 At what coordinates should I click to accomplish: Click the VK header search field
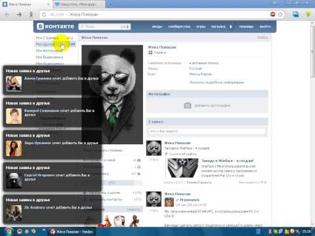click(x=104, y=27)
